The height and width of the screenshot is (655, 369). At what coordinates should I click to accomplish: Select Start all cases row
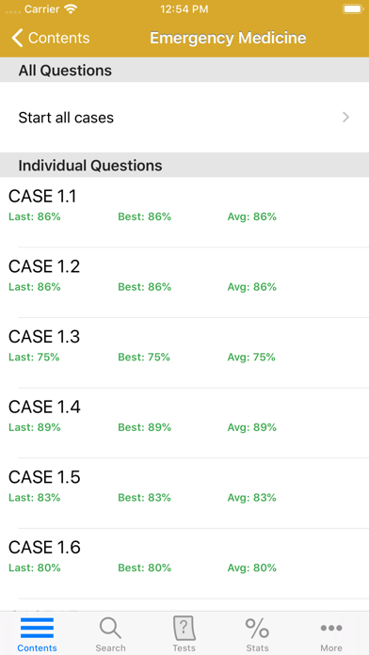point(184,118)
